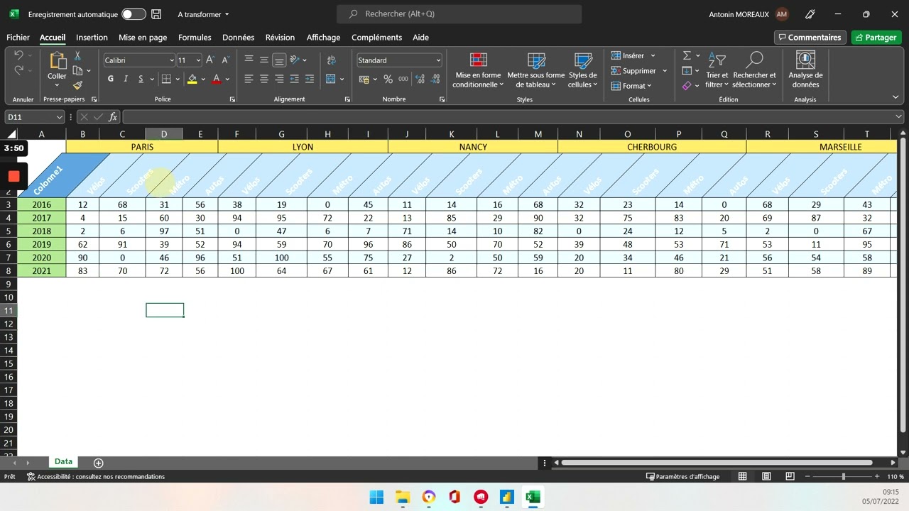Click the Percent style icon
The width and height of the screenshot is (909, 511).
(388, 79)
